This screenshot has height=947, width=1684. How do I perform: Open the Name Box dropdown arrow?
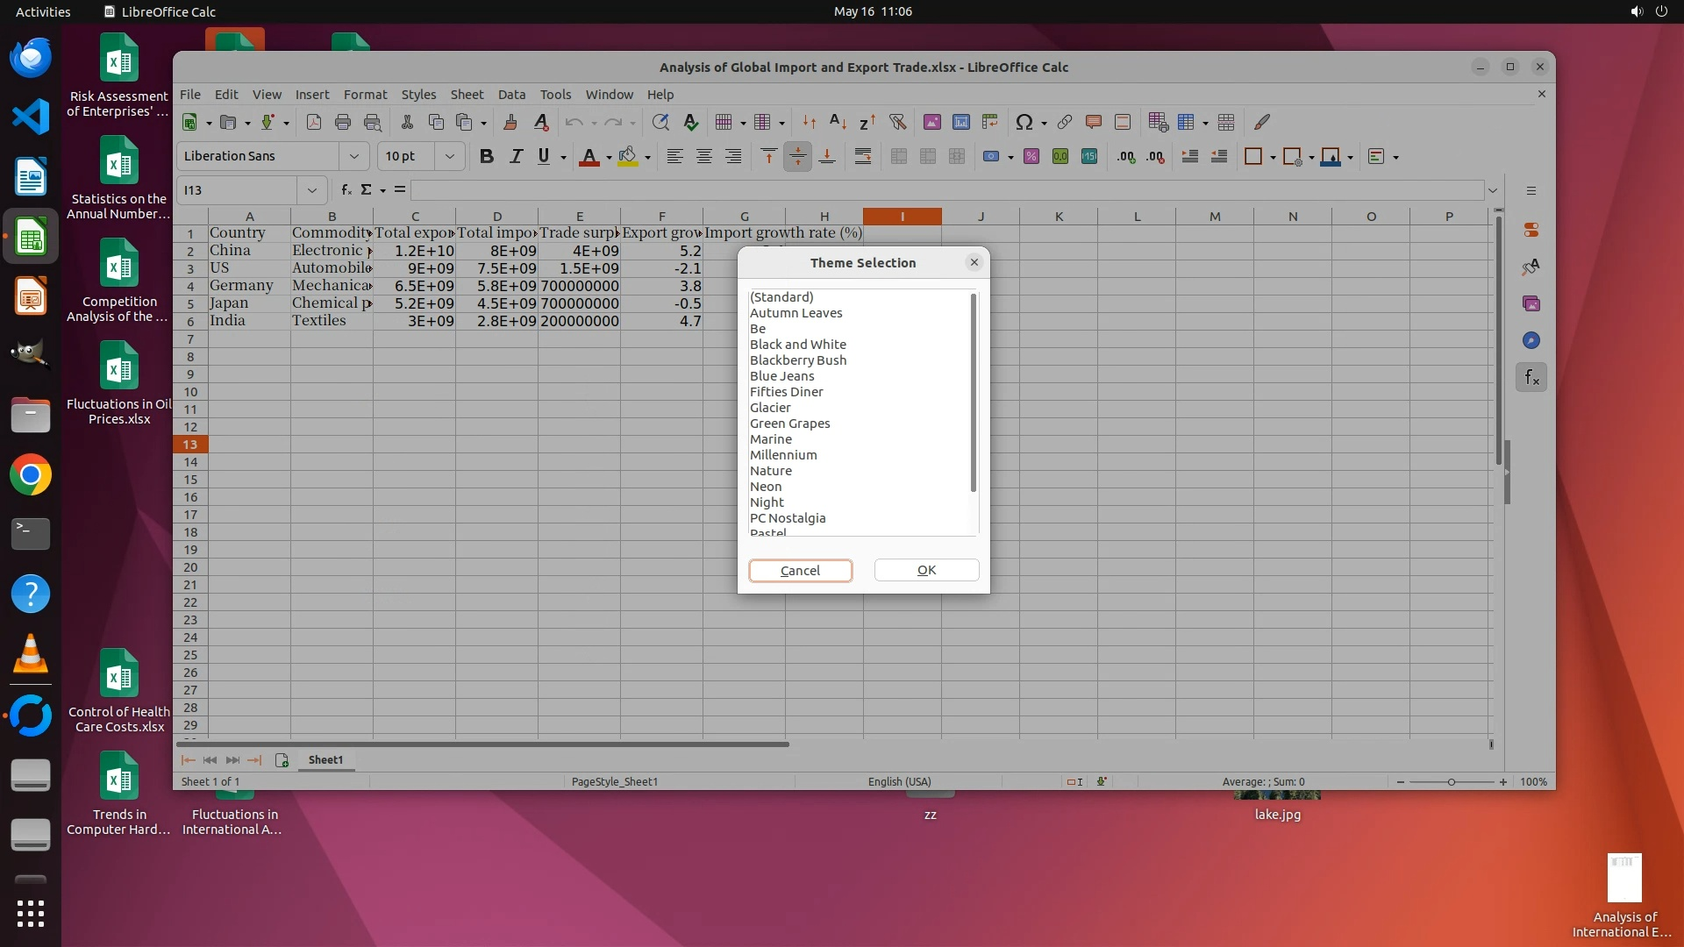pyautogui.click(x=311, y=189)
